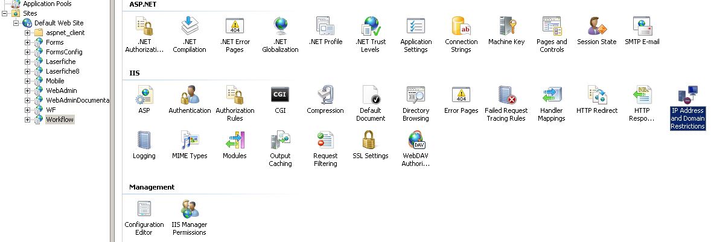Open Default Document feature

point(371,104)
